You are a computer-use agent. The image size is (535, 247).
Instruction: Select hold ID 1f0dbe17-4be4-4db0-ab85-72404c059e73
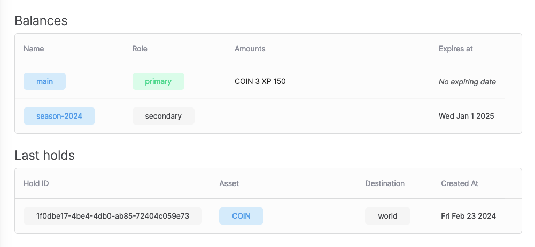click(113, 216)
